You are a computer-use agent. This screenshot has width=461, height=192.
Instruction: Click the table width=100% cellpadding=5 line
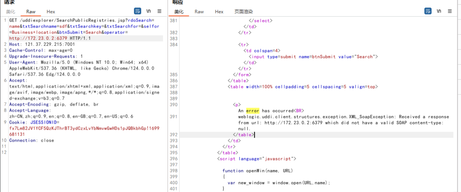point(303,87)
